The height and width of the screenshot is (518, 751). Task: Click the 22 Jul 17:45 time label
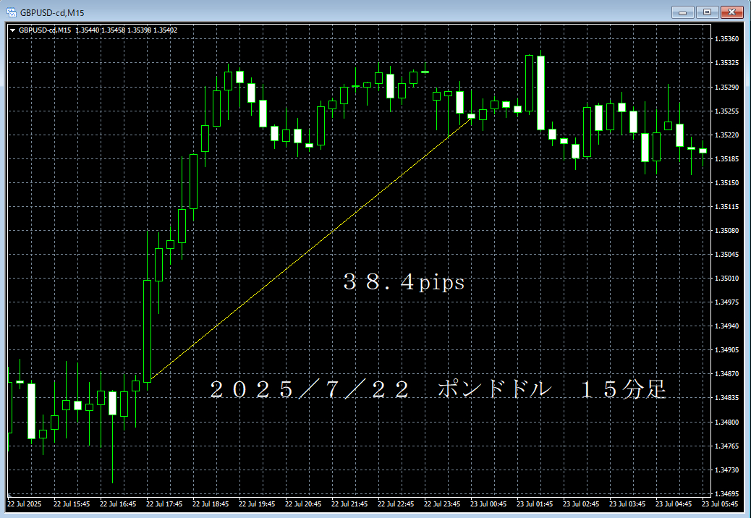pos(164,504)
